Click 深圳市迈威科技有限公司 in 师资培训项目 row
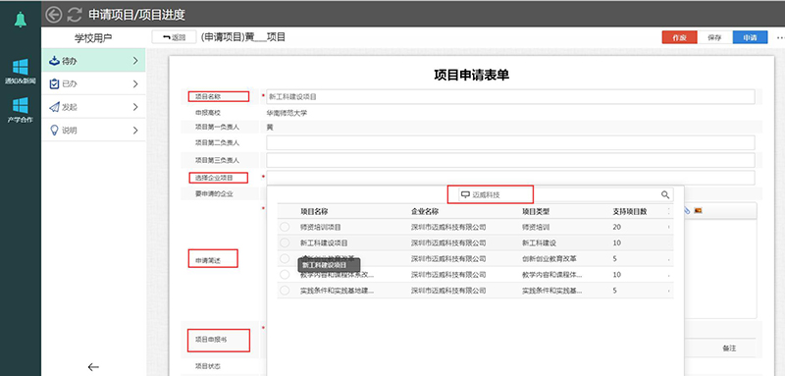 click(x=448, y=227)
